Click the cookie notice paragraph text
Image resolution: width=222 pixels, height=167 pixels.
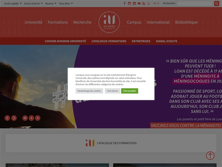point(111,80)
